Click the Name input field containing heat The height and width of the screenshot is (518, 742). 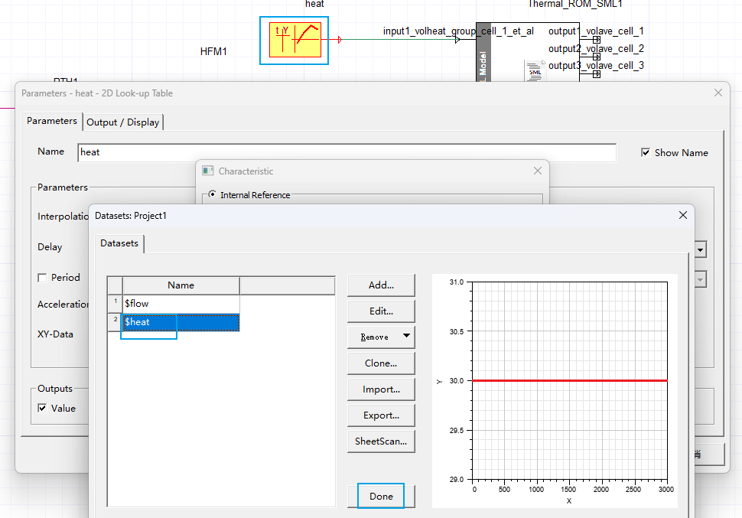tap(346, 152)
